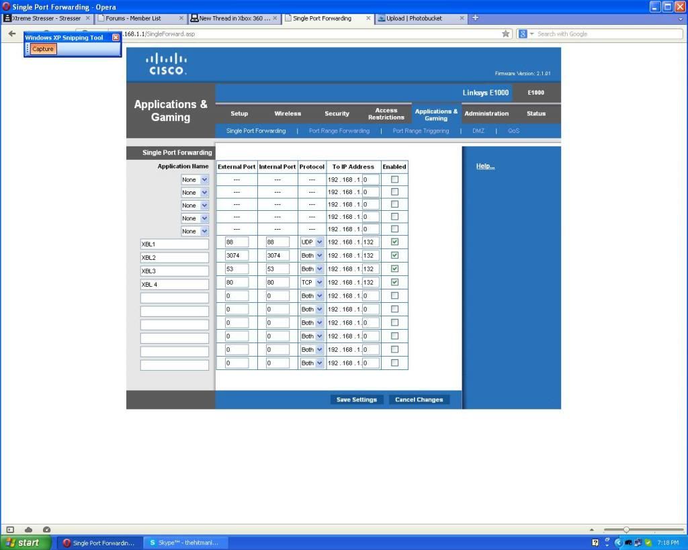Open a new tab with the plus button

[x=475, y=18]
